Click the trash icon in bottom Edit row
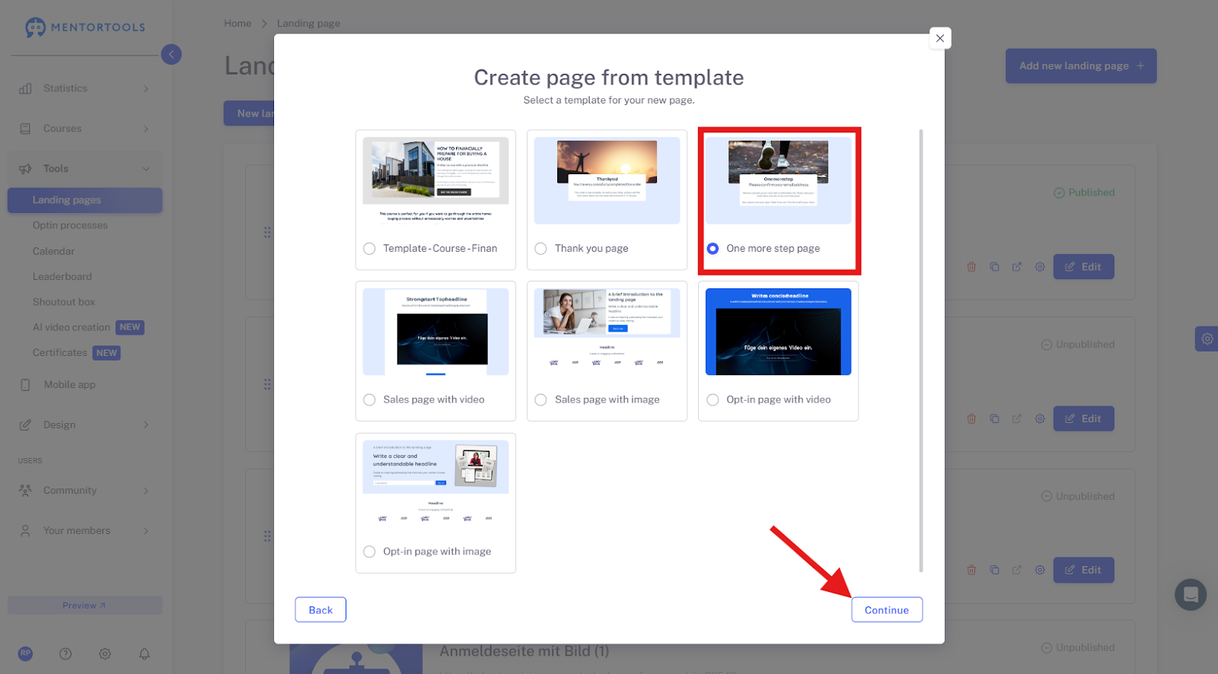1218x674 pixels. click(x=971, y=570)
